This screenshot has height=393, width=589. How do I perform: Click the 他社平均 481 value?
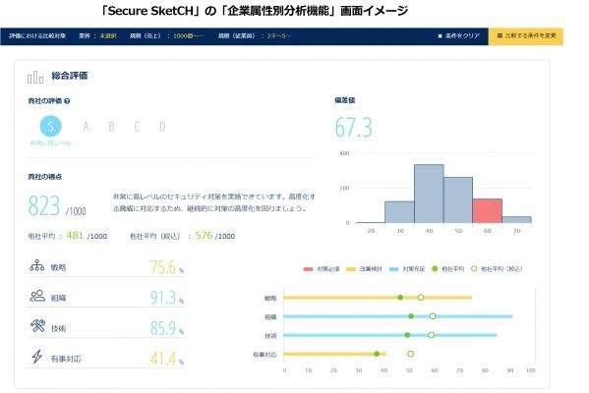[x=75, y=236]
